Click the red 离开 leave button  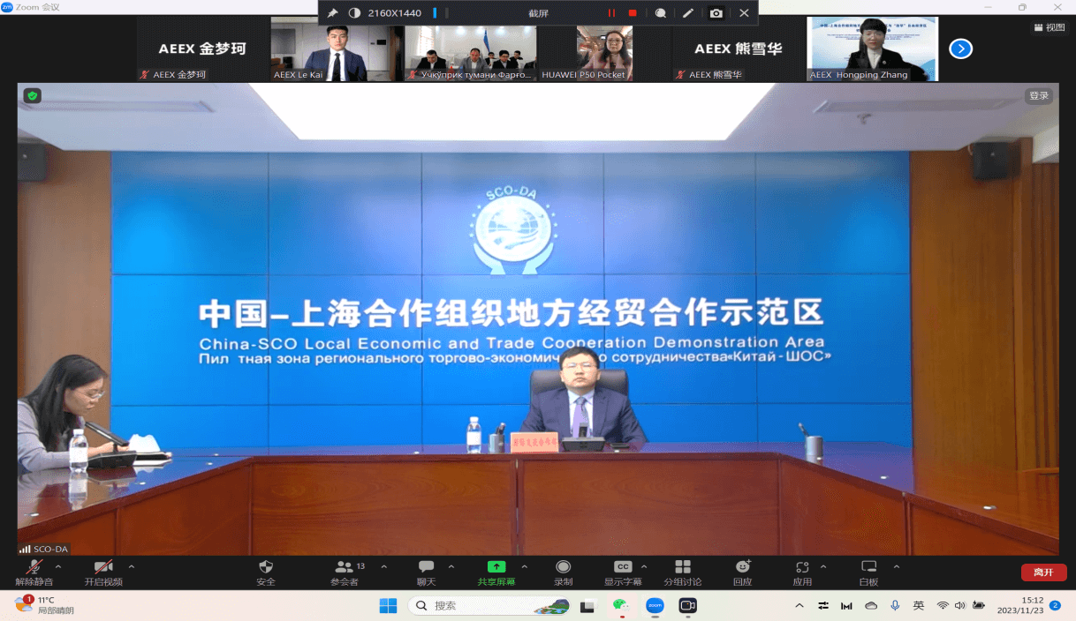(1043, 572)
